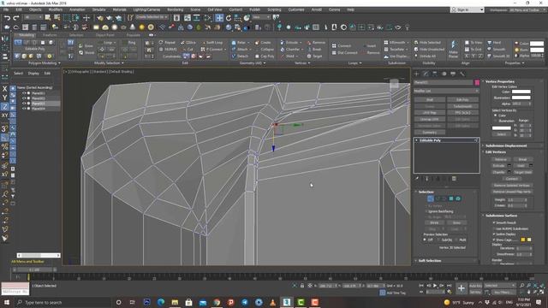Switch to Object Paint ribbon tab
The width and height of the screenshot is (548, 308).
pyautogui.click(x=104, y=35)
